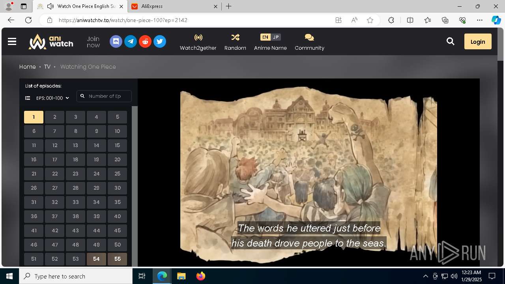Screen dimensions: 505x284
Task: Close the AliExpress tab
Action: (215, 6)
